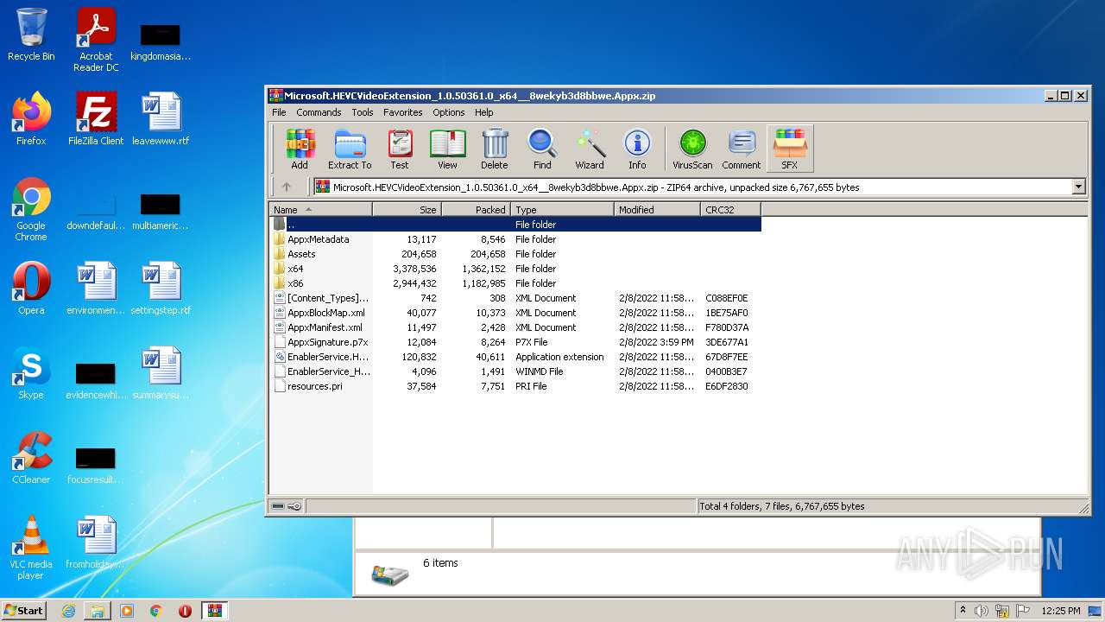The image size is (1105, 622).
Task: Click the drive/key status bar icon
Action: [x=287, y=506]
